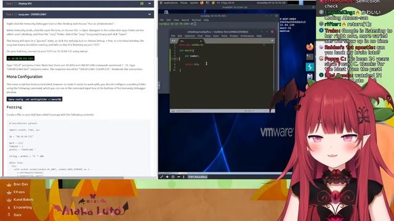Click the crown icon beside Bren Dan
Screen dimensions: 394x221
[x=9, y=185]
